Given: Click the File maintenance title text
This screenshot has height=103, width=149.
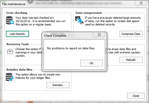Looking at the screenshot, I should tap(14, 4).
